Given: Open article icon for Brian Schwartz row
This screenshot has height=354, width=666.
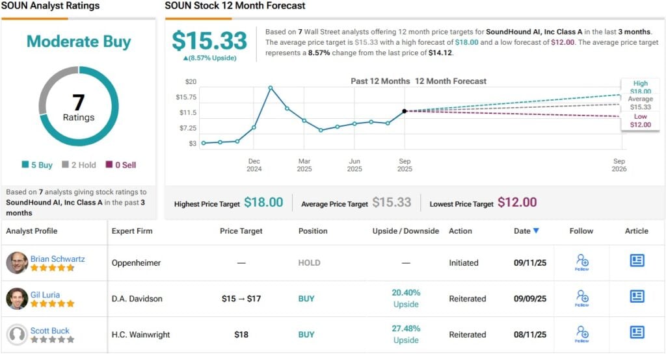Looking at the screenshot, I should (637, 260).
